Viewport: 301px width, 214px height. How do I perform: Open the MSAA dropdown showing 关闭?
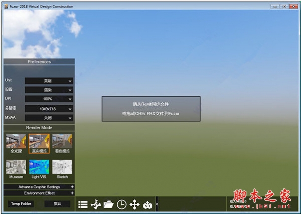49,118
